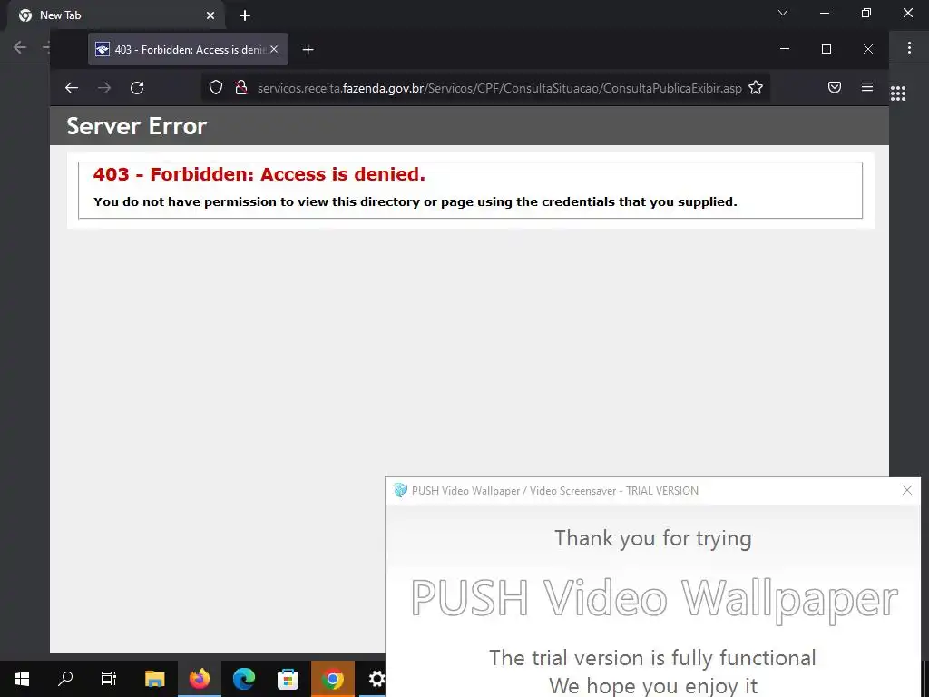929x697 pixels.
Task: Open Settings gear on the taskbar
Action: pos(376,679)
